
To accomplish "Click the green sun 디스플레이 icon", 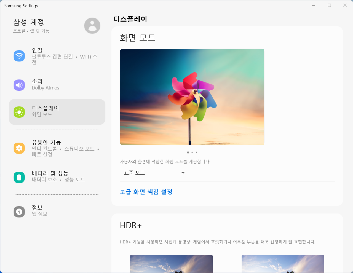I will coord(19,112).
